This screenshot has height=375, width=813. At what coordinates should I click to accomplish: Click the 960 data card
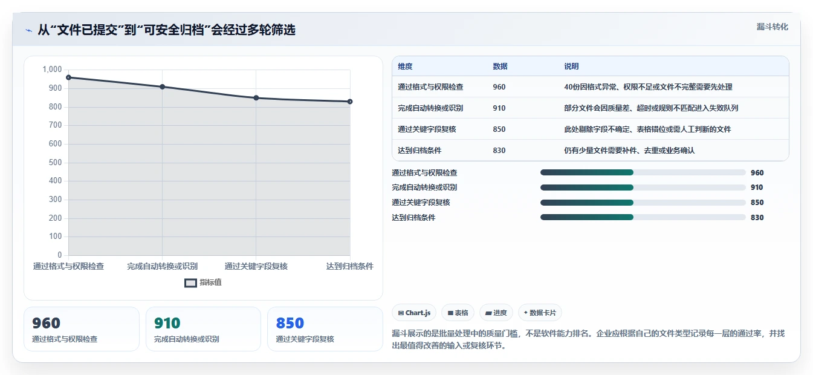click(x=82, y=329)
